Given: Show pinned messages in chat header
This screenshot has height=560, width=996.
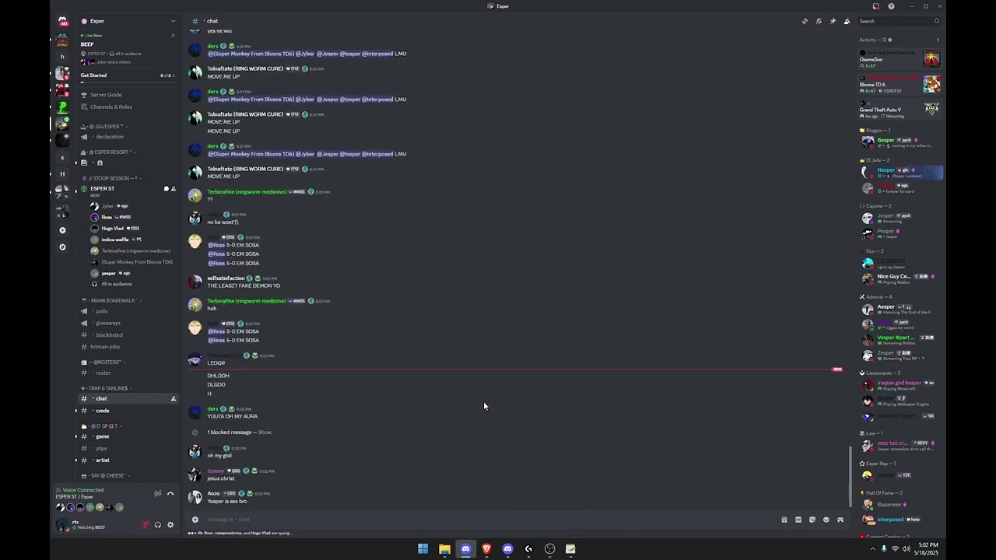Looking at the screenshot, I should coord(833,21).
